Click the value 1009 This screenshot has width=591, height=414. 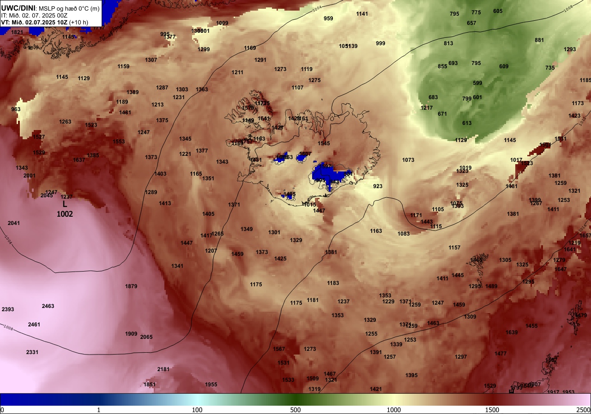point(222,23)
